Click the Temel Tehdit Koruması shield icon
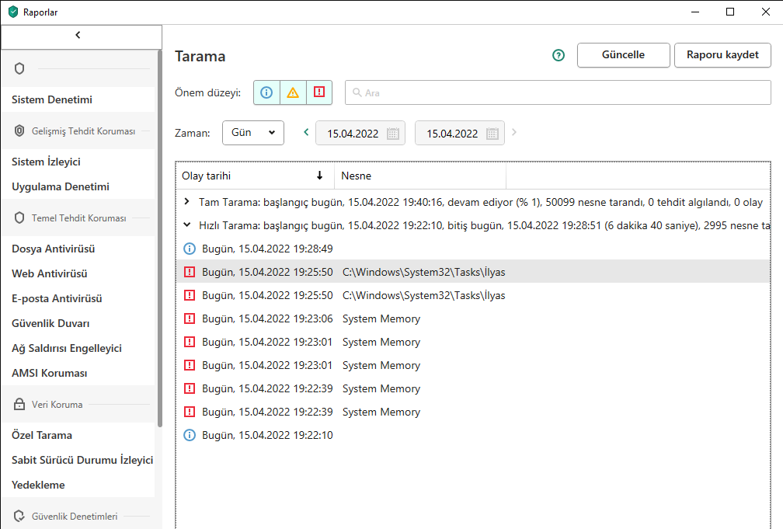Viewport: 783px width, 529px height. [x=19, y=218]
